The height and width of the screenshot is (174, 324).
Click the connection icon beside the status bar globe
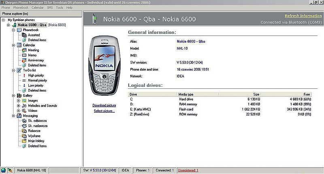click(x=10, y=170)
